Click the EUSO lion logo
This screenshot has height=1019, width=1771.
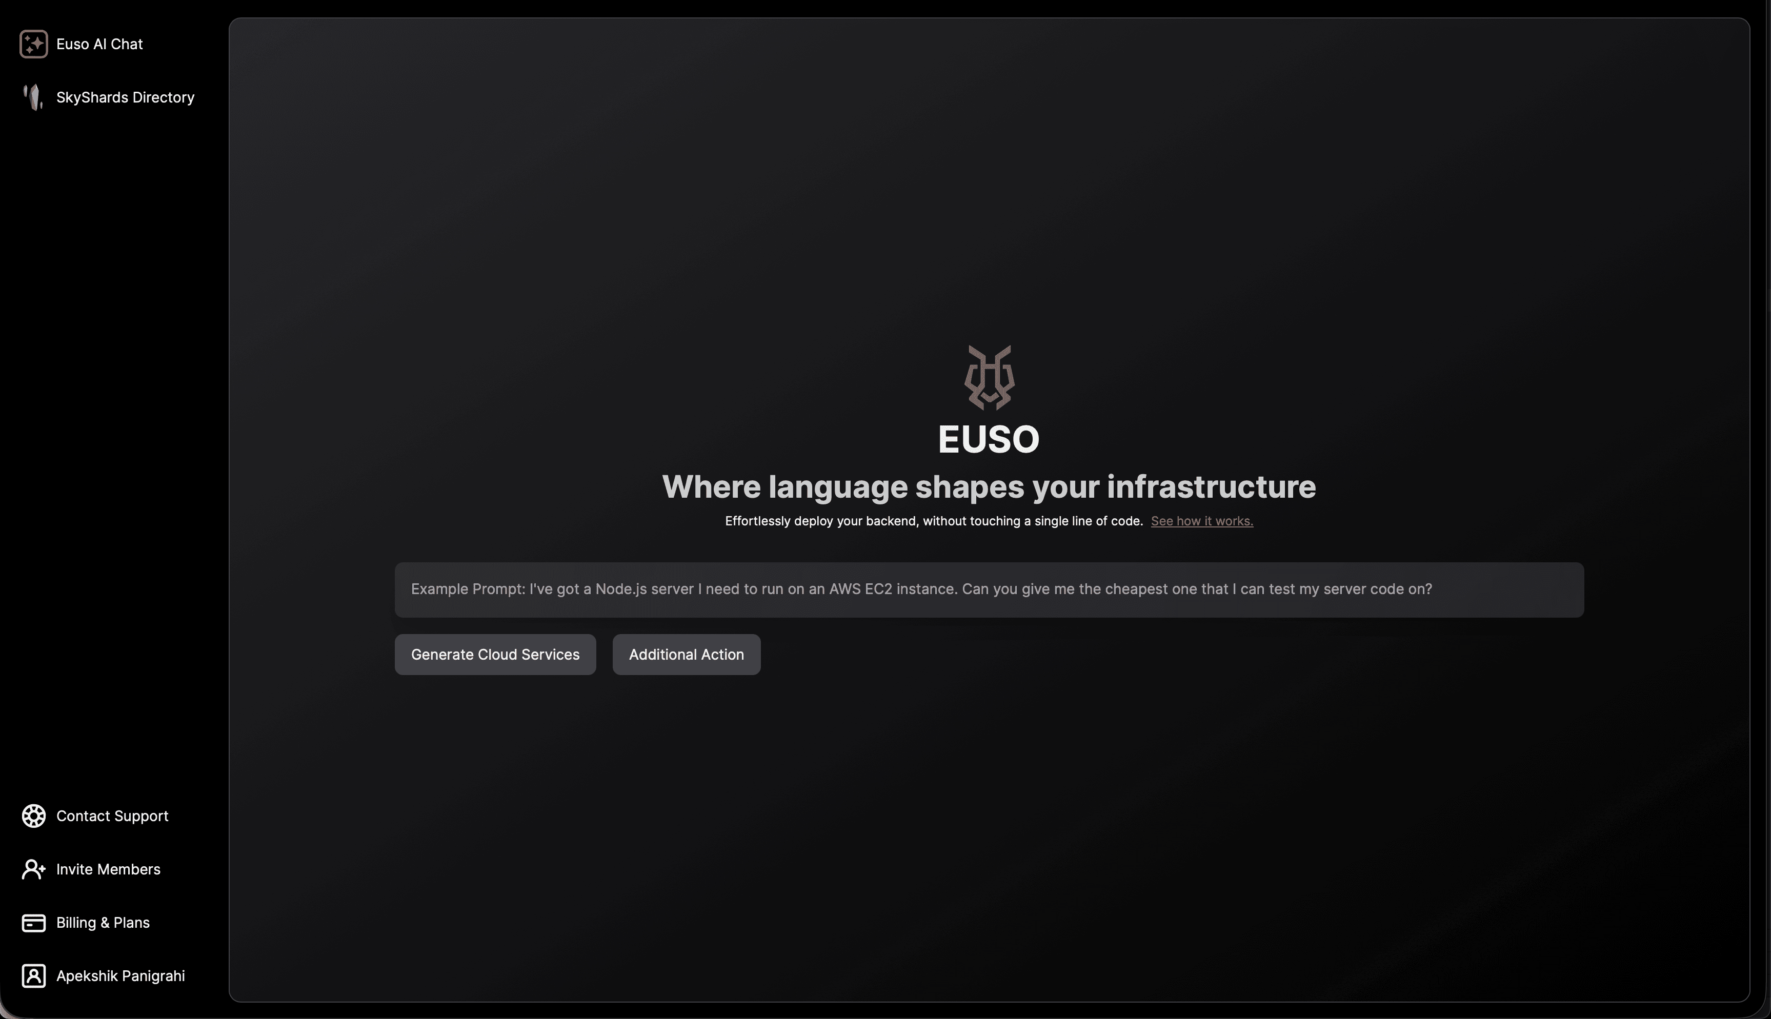pos(989,377)
